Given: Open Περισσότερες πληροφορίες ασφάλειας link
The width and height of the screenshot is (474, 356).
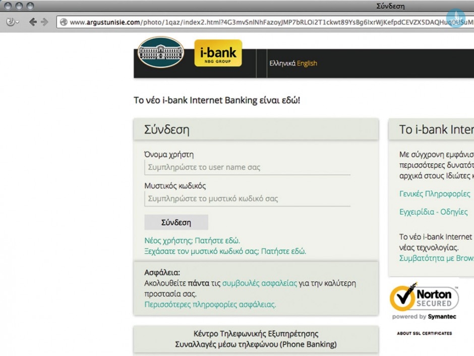Looking at the screenshot, I should coord(210,304).
